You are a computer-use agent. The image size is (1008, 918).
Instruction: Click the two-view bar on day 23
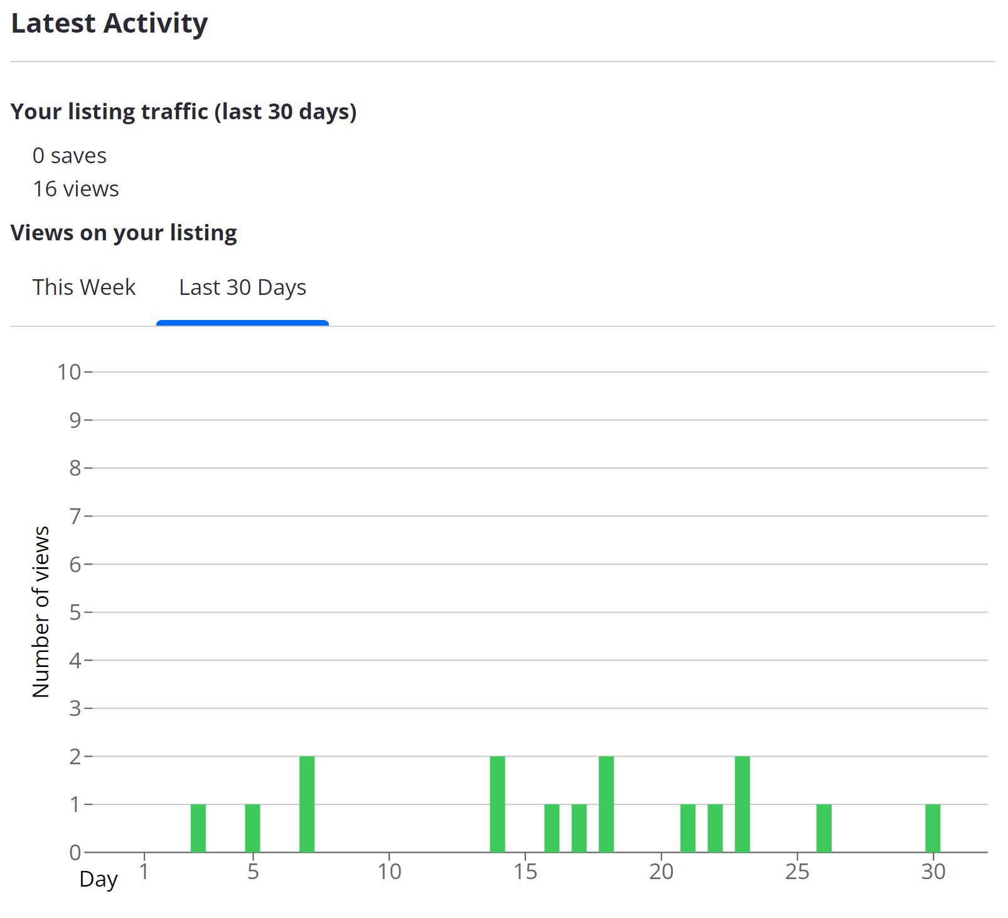tap(742, 804)
